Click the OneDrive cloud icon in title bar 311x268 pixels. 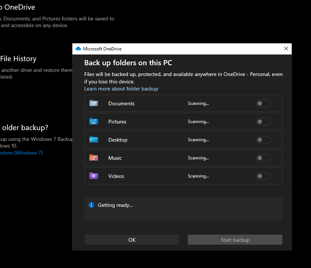click(78, 49)
